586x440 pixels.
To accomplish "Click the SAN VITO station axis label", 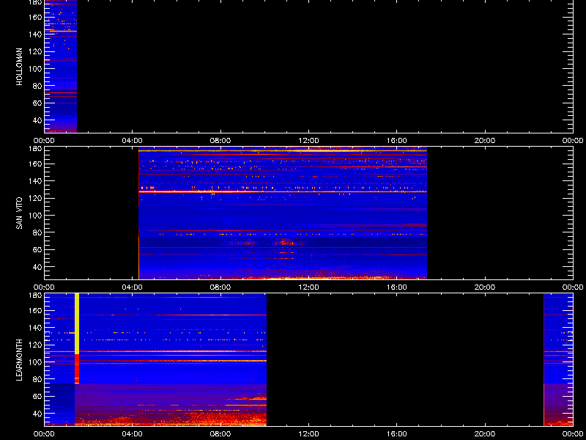I will pyautogui.click(x=20, y=213).
